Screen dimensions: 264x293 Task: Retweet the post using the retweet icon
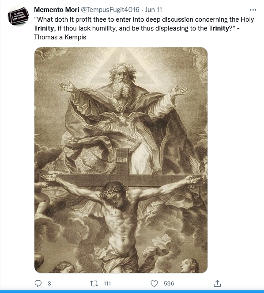[x=94, y=283]
